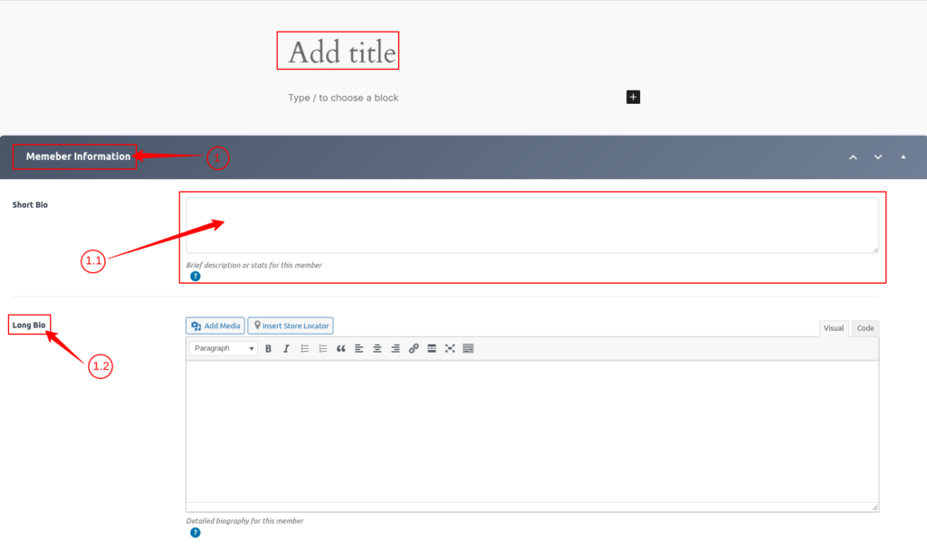Insert a numbered list
Image resolution: width=927 pixels, height=548 pixels.
coord(323,348)
